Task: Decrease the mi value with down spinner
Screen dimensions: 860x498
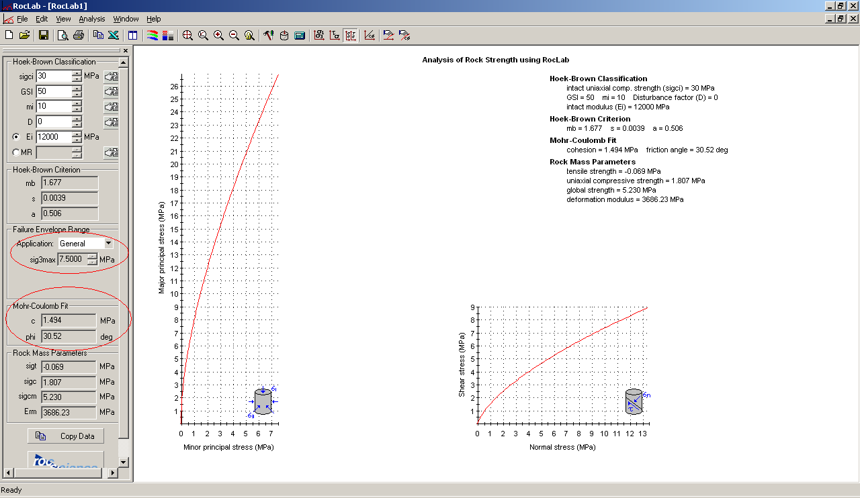Action: [77, 109]
